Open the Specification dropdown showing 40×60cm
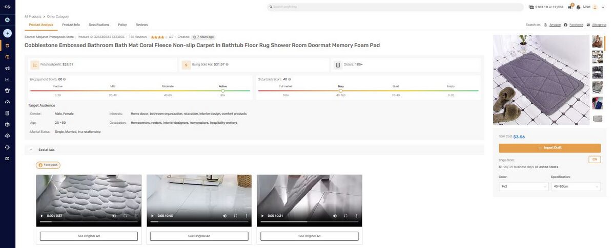The height and width of the screenshot is (248, 615). [576, 187]
